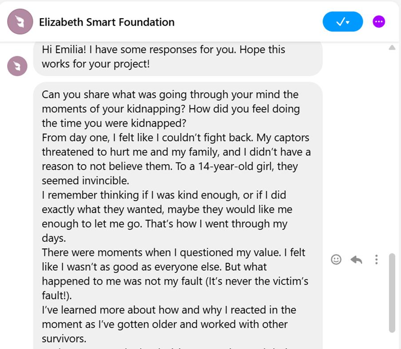The width and height of the screenshot is (401, 349).
Task: React to the message with emoji icon
Action: point(336,260)
